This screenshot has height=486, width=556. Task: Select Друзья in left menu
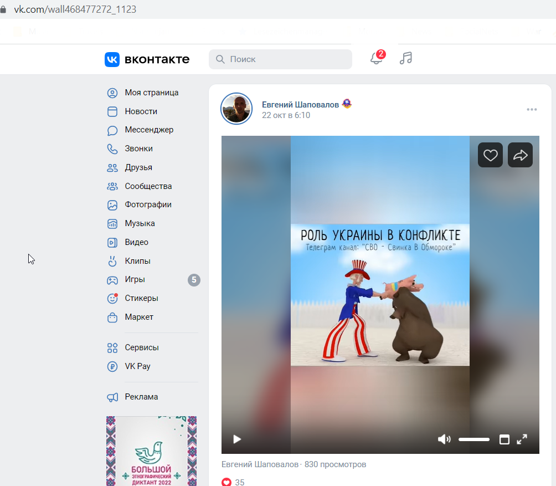click(138, 167)
